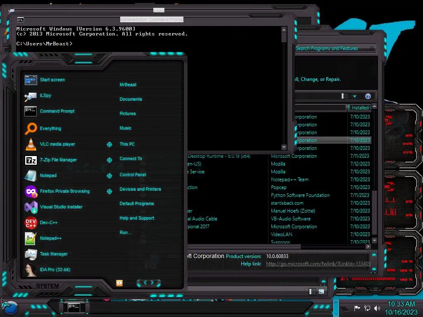Open Pictures from the start menu
The height and width of the screenshot is (317, 423).
(128, 114)
